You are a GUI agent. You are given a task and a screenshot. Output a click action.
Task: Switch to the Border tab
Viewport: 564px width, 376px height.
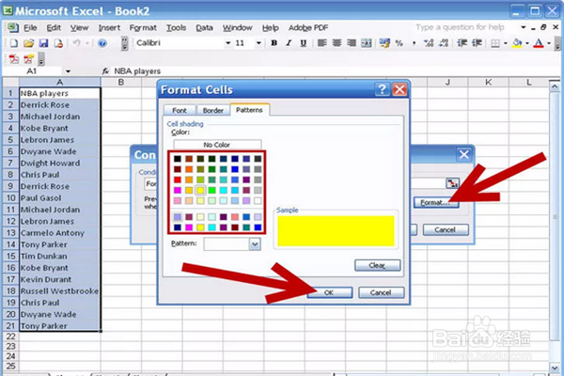point(213,111)
